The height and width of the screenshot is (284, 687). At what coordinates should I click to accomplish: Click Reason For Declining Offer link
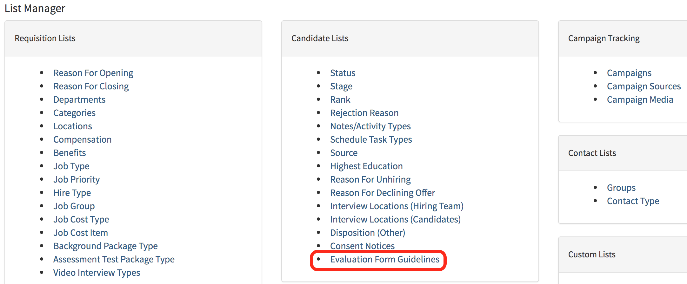pyautogui.click(x=383, y=193)
